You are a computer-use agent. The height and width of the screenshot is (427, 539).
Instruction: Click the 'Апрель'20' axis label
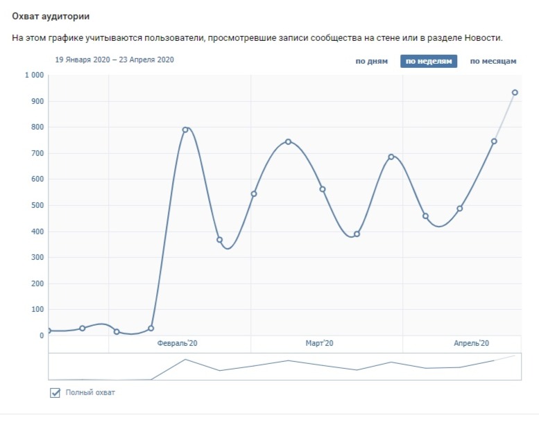click(x=471, y=343)
